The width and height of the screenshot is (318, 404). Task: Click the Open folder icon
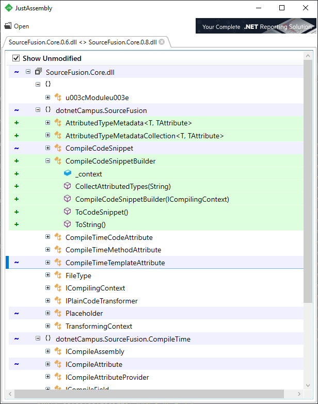(8, 26)
